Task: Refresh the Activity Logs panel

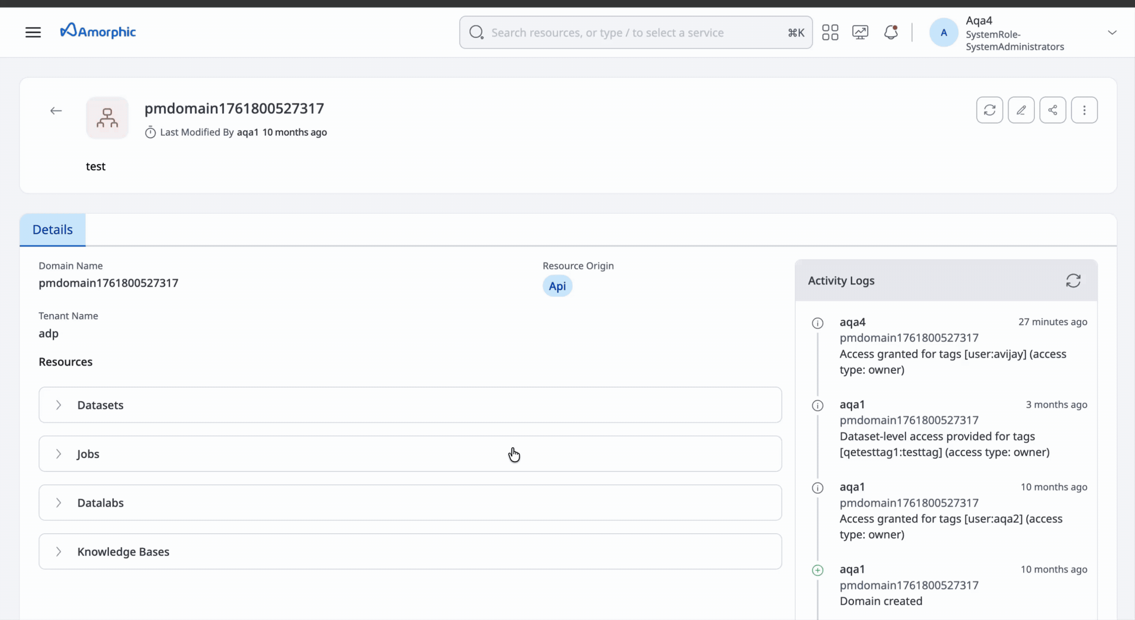Action: [1073, 280]
